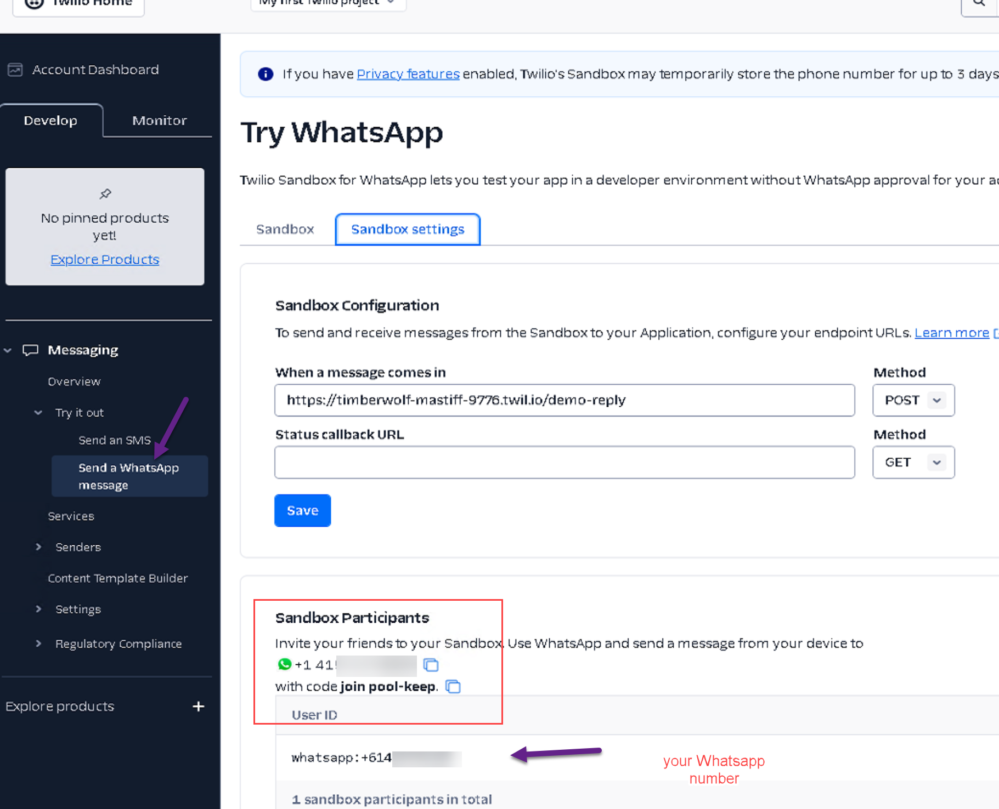This screenshot has height=809, width=999.
Task: Click the Messaging speech bubble icon
Action: point(30,350)
